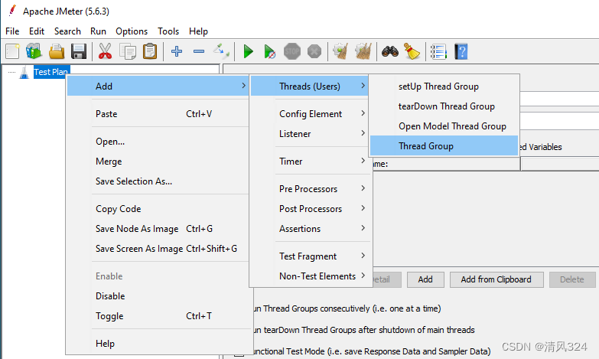Image resolution: width=599 pixels, height=359 pixels.
Task: Expand the Pre Processors submenu
Action: point(309,189)
